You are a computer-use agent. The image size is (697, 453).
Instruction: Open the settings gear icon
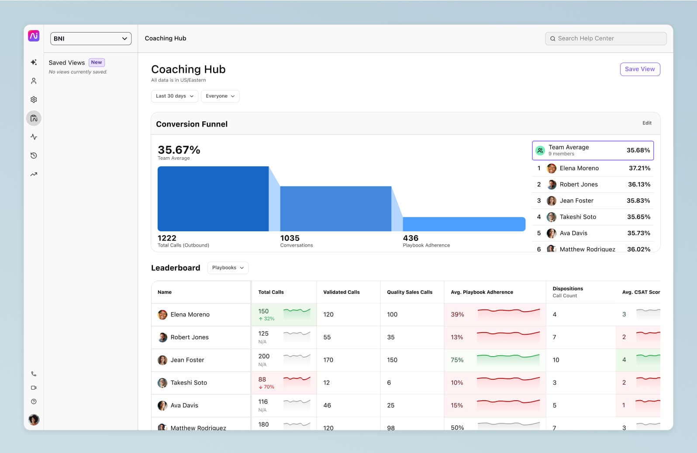click(34, 100)
